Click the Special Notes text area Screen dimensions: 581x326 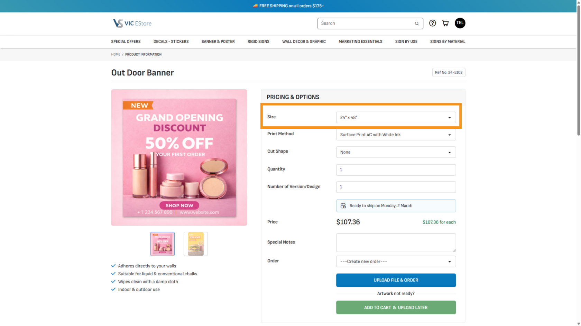tap(396, 243)
